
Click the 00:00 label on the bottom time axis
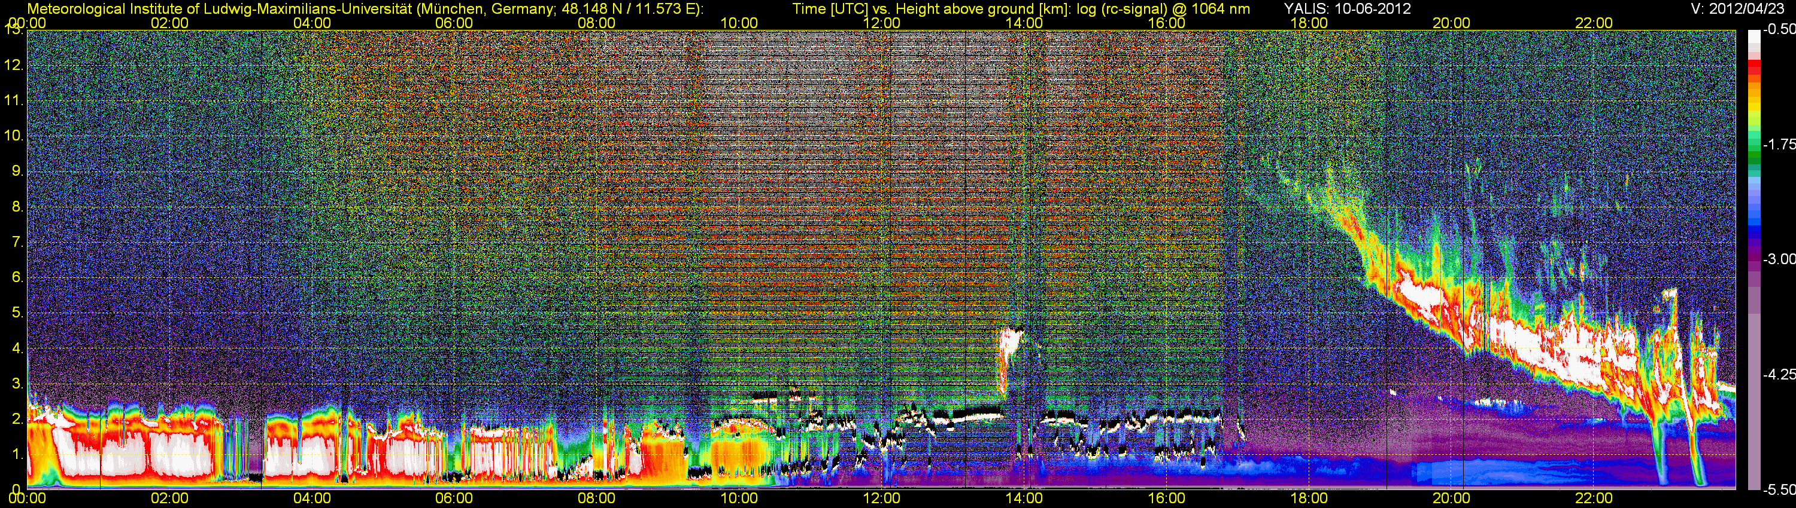pyautogui.click(x=27, y=498)
